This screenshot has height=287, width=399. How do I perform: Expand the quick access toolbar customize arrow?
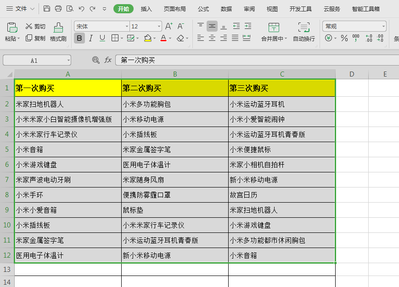(104, 9)
